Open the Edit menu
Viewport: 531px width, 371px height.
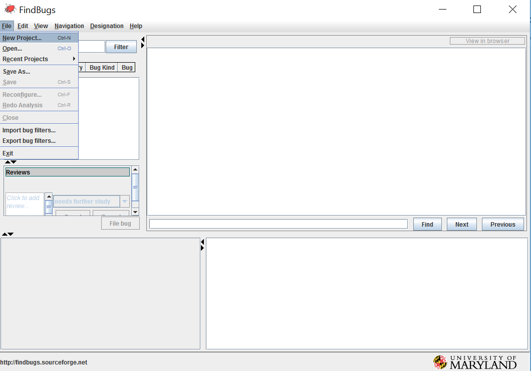pos(23,26)
